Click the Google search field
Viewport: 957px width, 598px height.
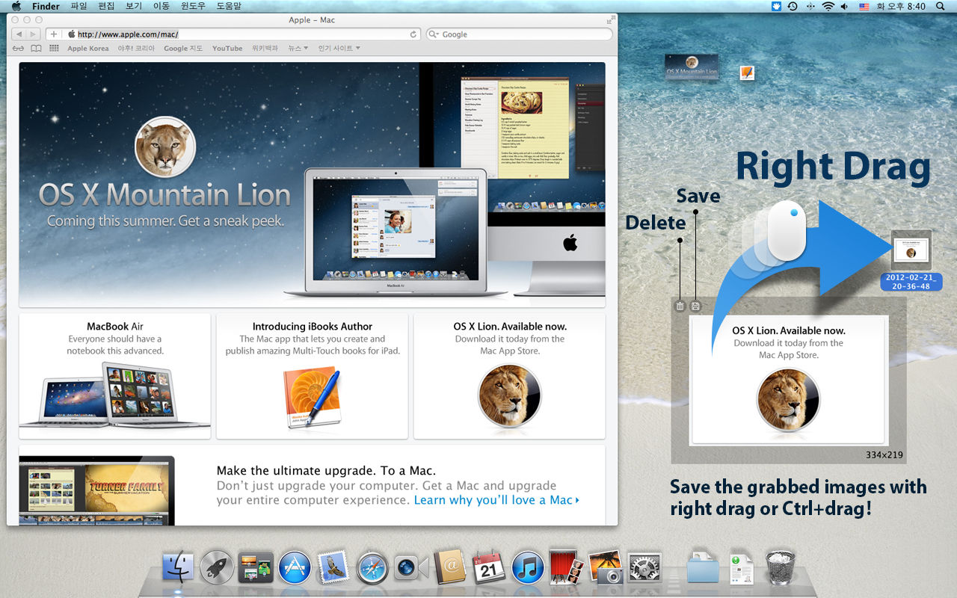click(x=519, y=34)
